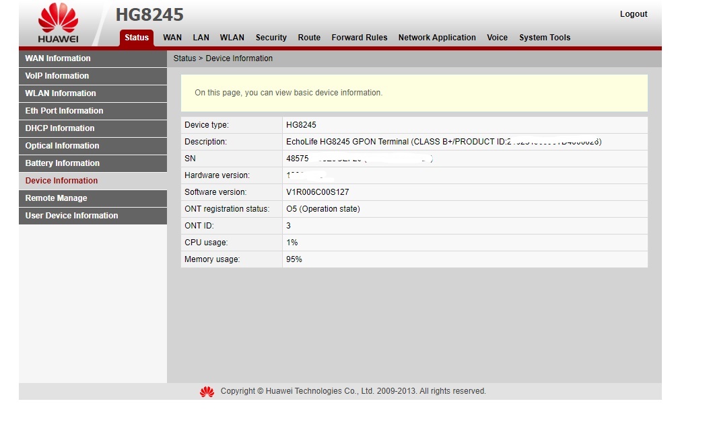
Task: Click the small Huawei logo in footer
Action: pos(207,391)
